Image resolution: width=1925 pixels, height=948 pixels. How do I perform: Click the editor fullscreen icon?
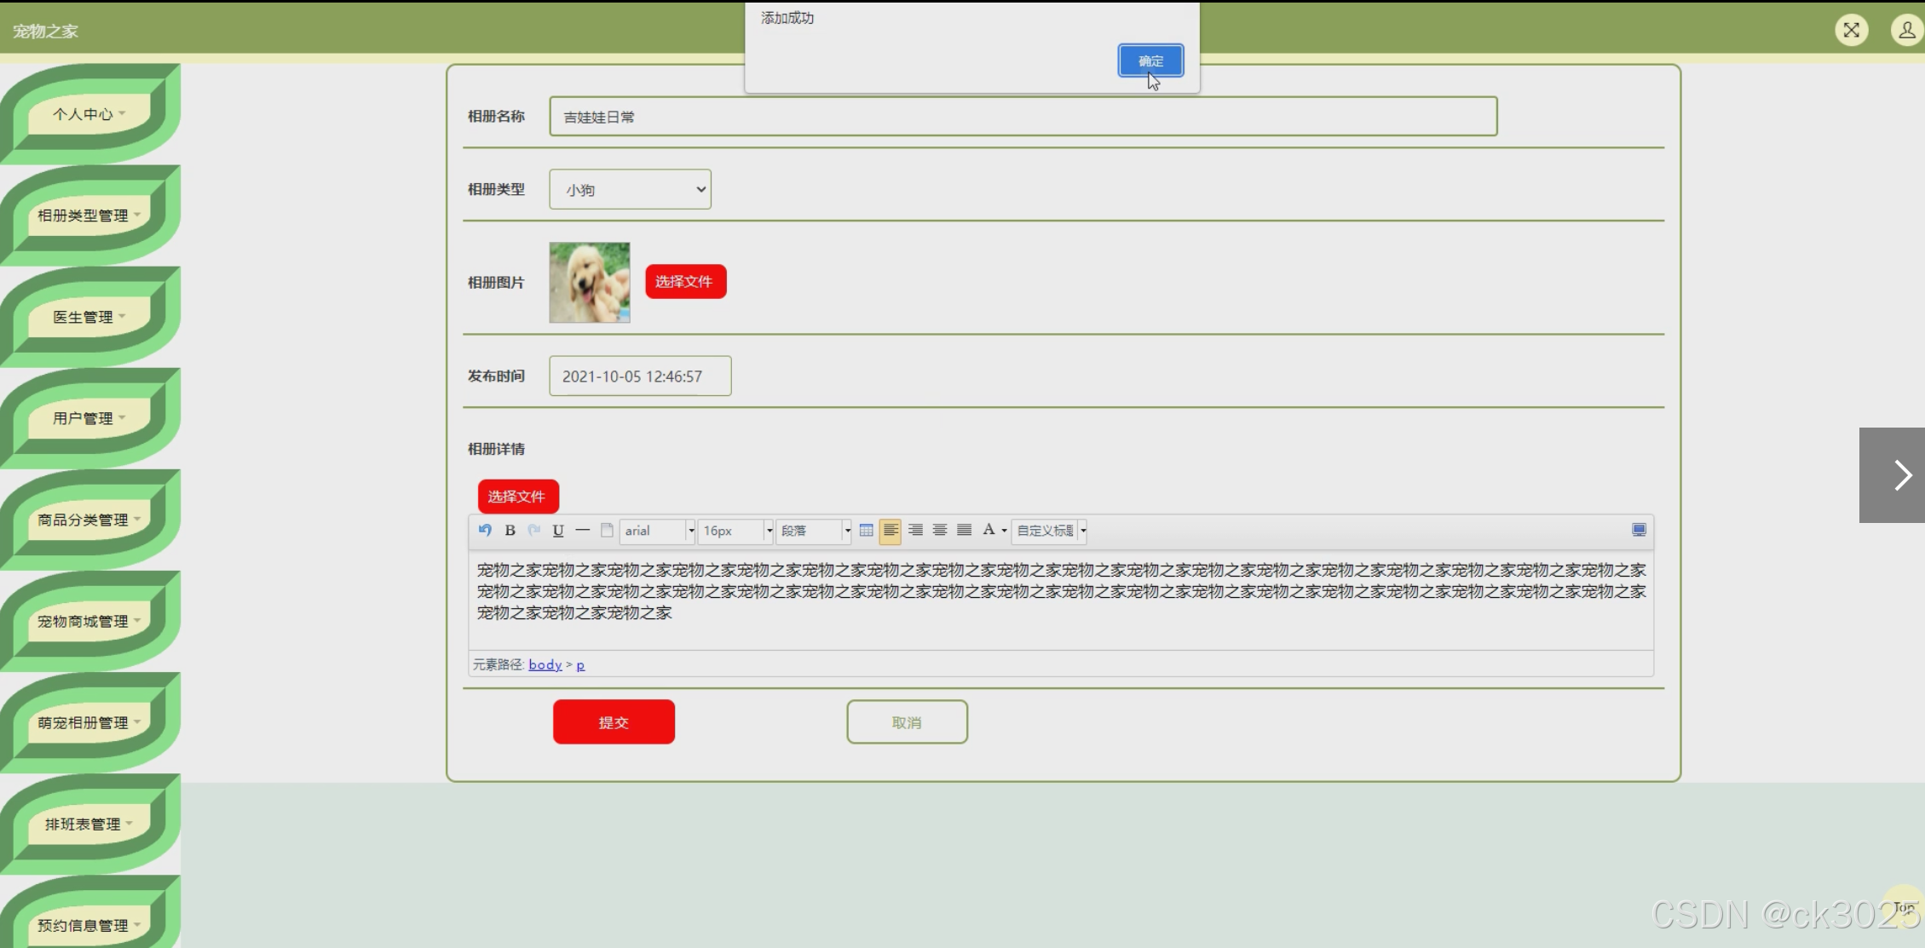pos(1639,530)
